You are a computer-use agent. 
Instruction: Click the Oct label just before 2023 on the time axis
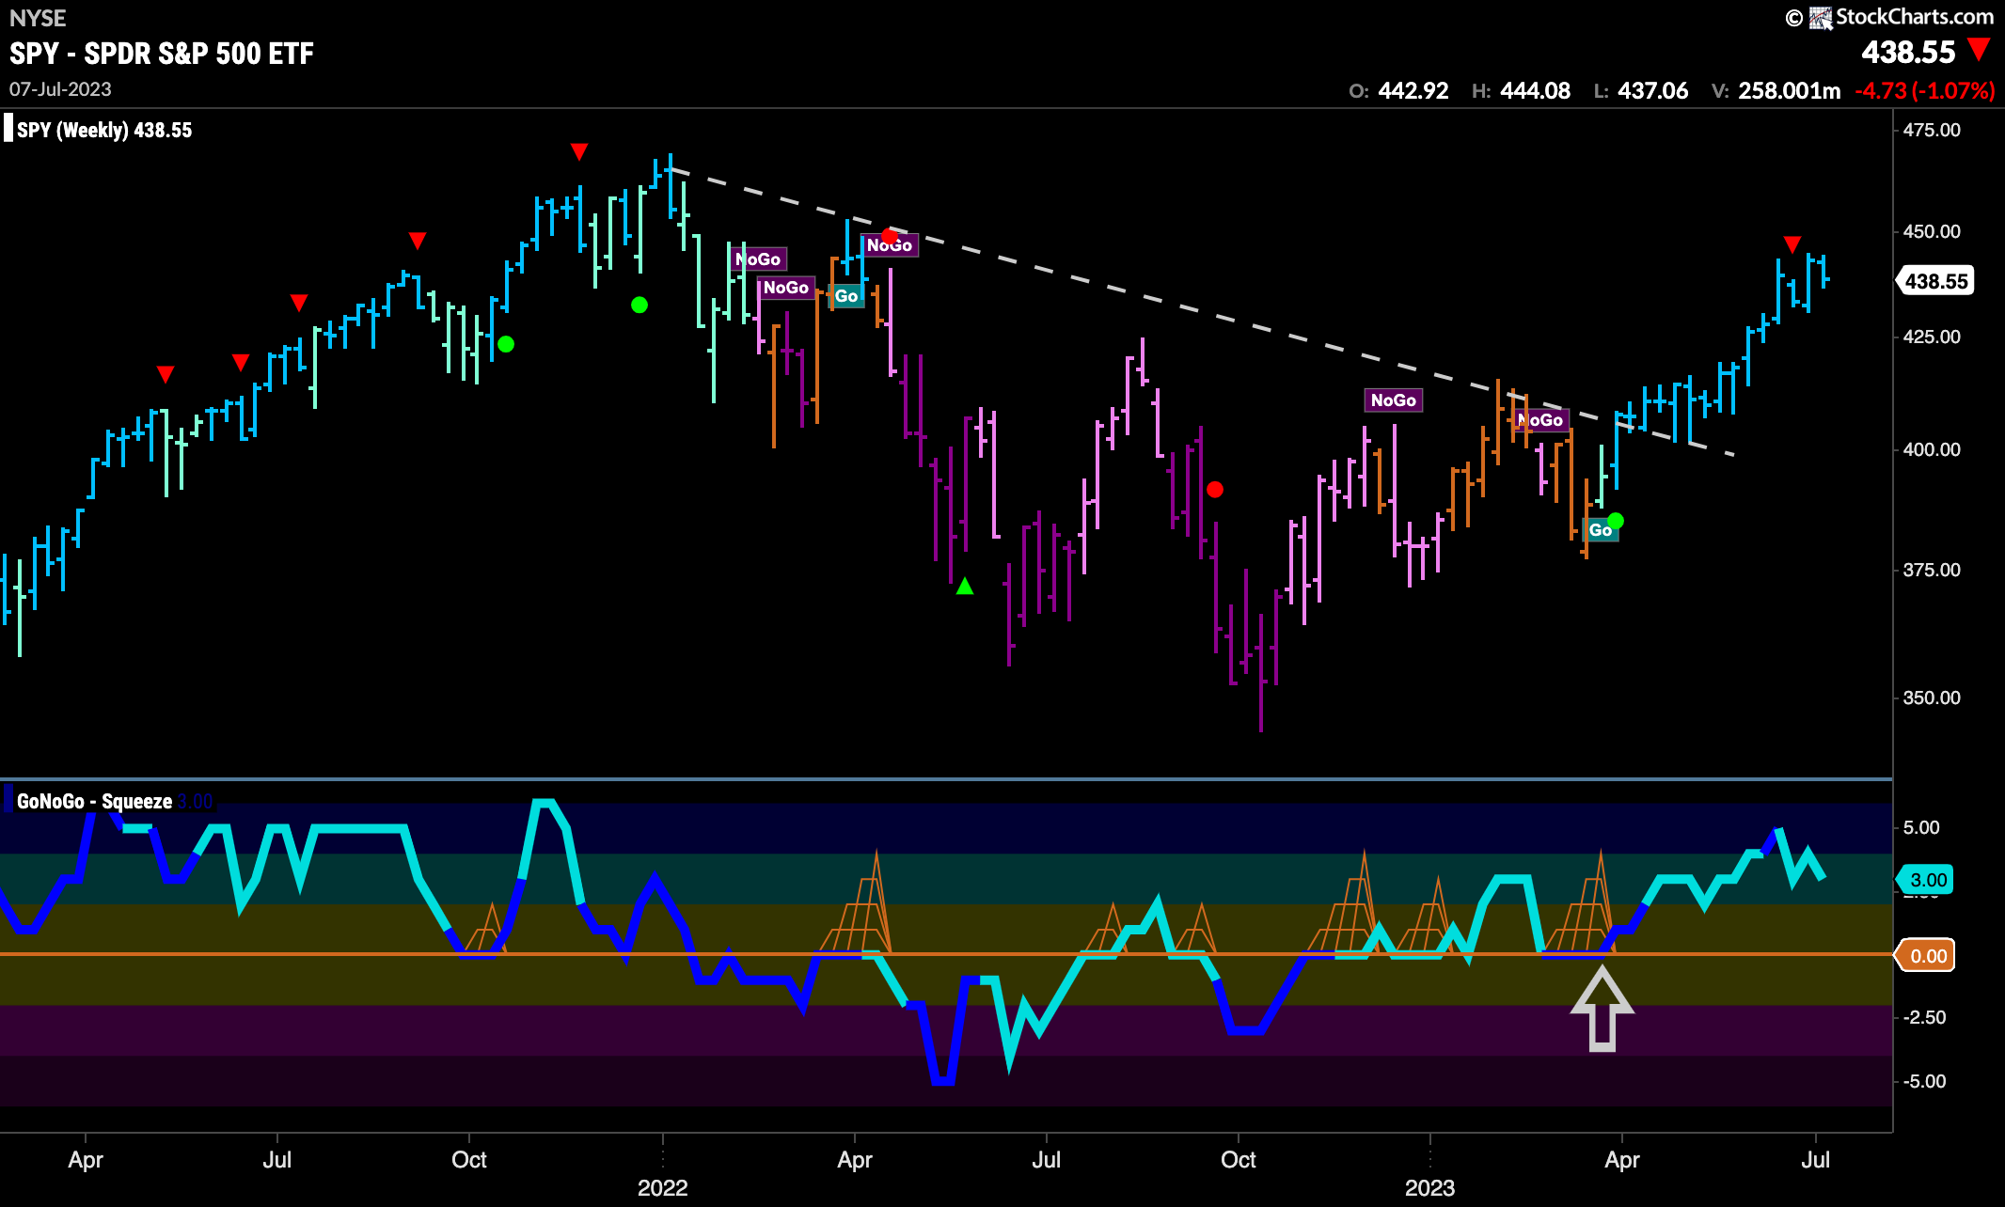coord(1239,1160)
